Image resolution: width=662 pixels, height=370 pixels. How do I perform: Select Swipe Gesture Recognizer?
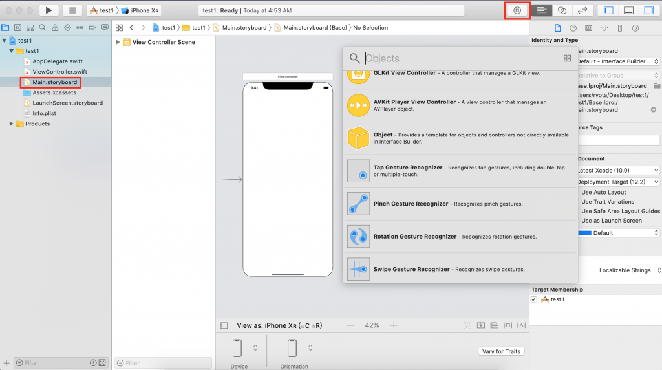460,269
